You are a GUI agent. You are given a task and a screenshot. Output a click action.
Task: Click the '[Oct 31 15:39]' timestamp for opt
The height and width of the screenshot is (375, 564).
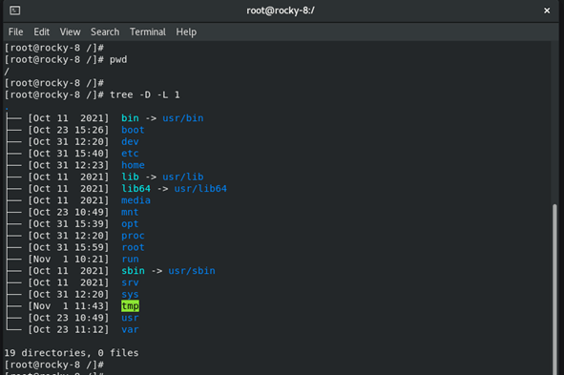[69, 224]
